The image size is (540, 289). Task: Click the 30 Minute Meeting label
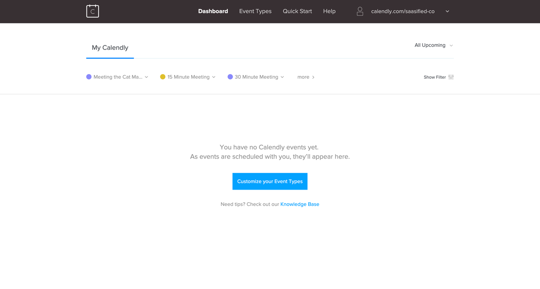[x=256, y=77]
